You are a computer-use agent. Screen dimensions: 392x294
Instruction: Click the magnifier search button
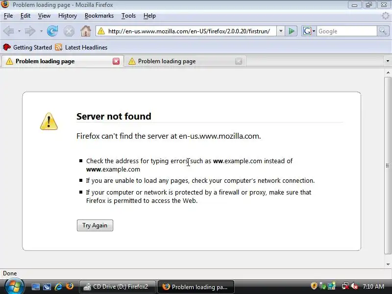click(x=383, y=31)
